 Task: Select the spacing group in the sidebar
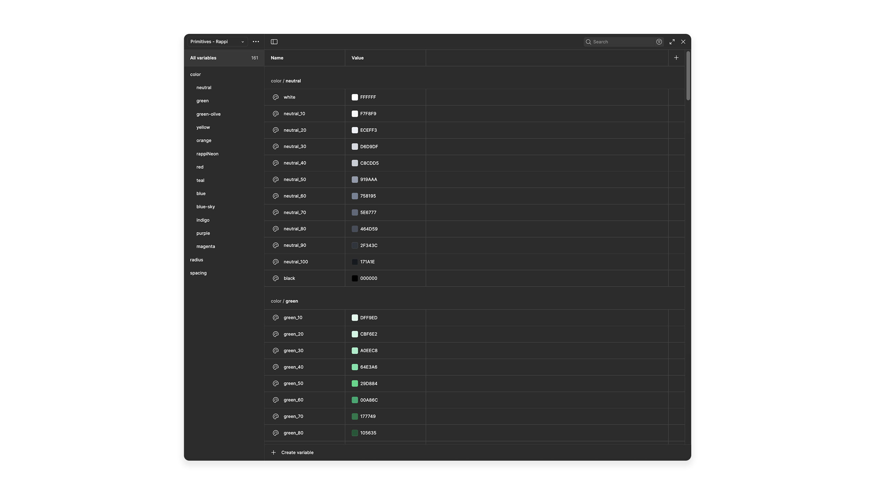[198, 273]
